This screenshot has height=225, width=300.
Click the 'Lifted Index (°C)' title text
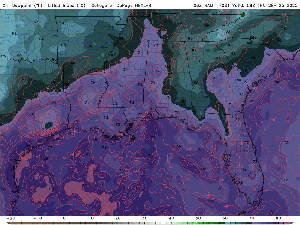67,5
